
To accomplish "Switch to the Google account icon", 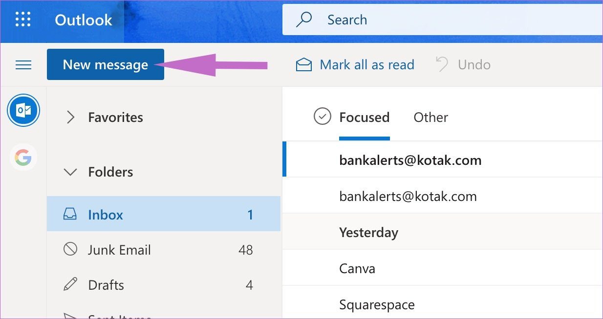I will (x=23, y=157).
